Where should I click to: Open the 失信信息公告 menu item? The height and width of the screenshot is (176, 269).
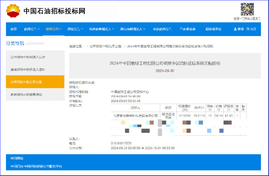[x=162, y=29]
